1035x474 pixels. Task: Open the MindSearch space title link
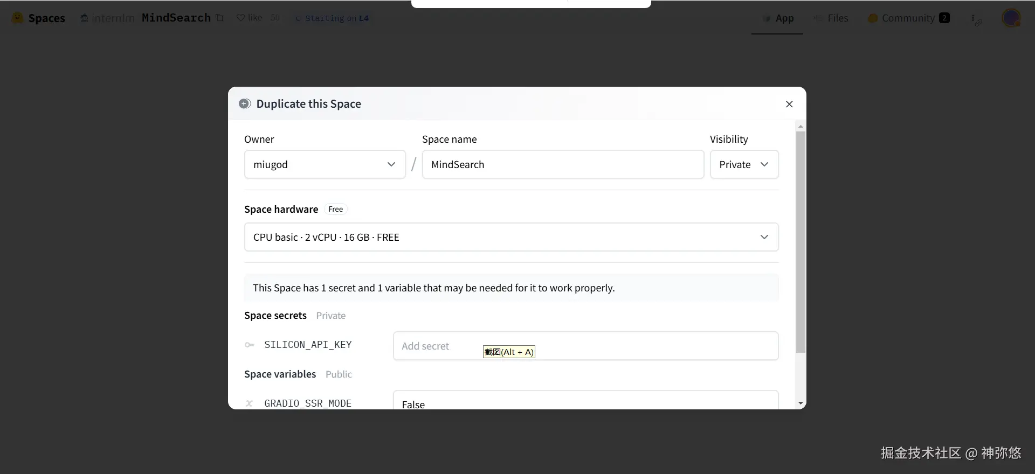pyautogui.click(x=176, y=18)
